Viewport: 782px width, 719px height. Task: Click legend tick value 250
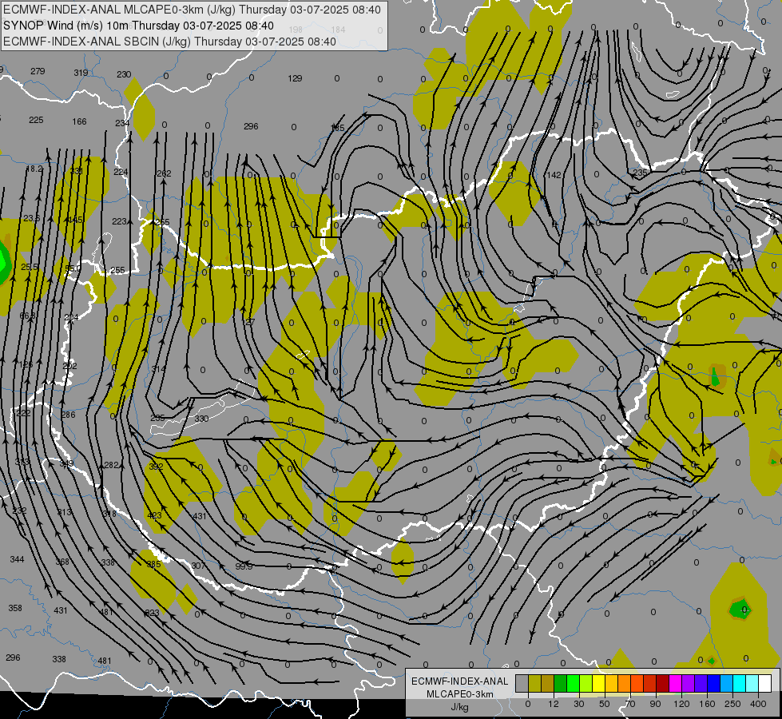coord(732,704)
